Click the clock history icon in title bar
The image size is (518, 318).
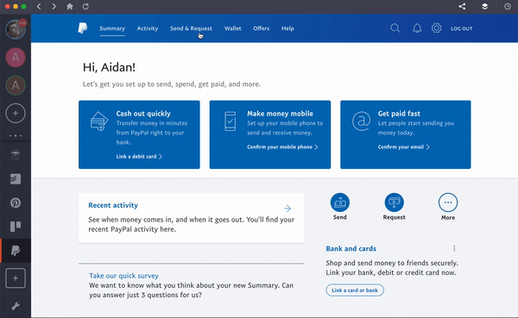(x=508, y=6)
